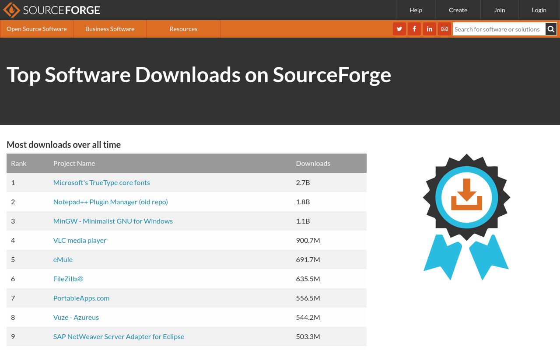The image size is (560, 350).
Task: Click the 1.1B downloads value
Action: (x=303, y=221)
